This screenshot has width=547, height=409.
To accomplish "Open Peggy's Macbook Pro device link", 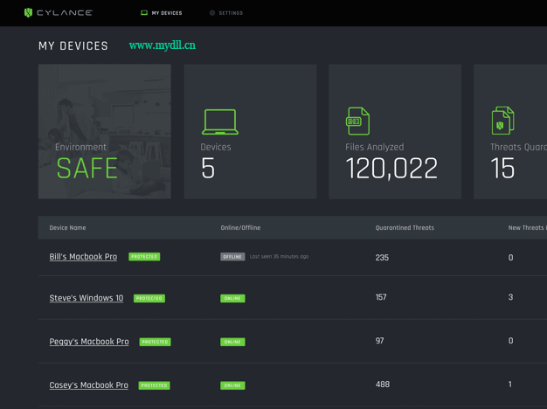I will pos(89,342).
